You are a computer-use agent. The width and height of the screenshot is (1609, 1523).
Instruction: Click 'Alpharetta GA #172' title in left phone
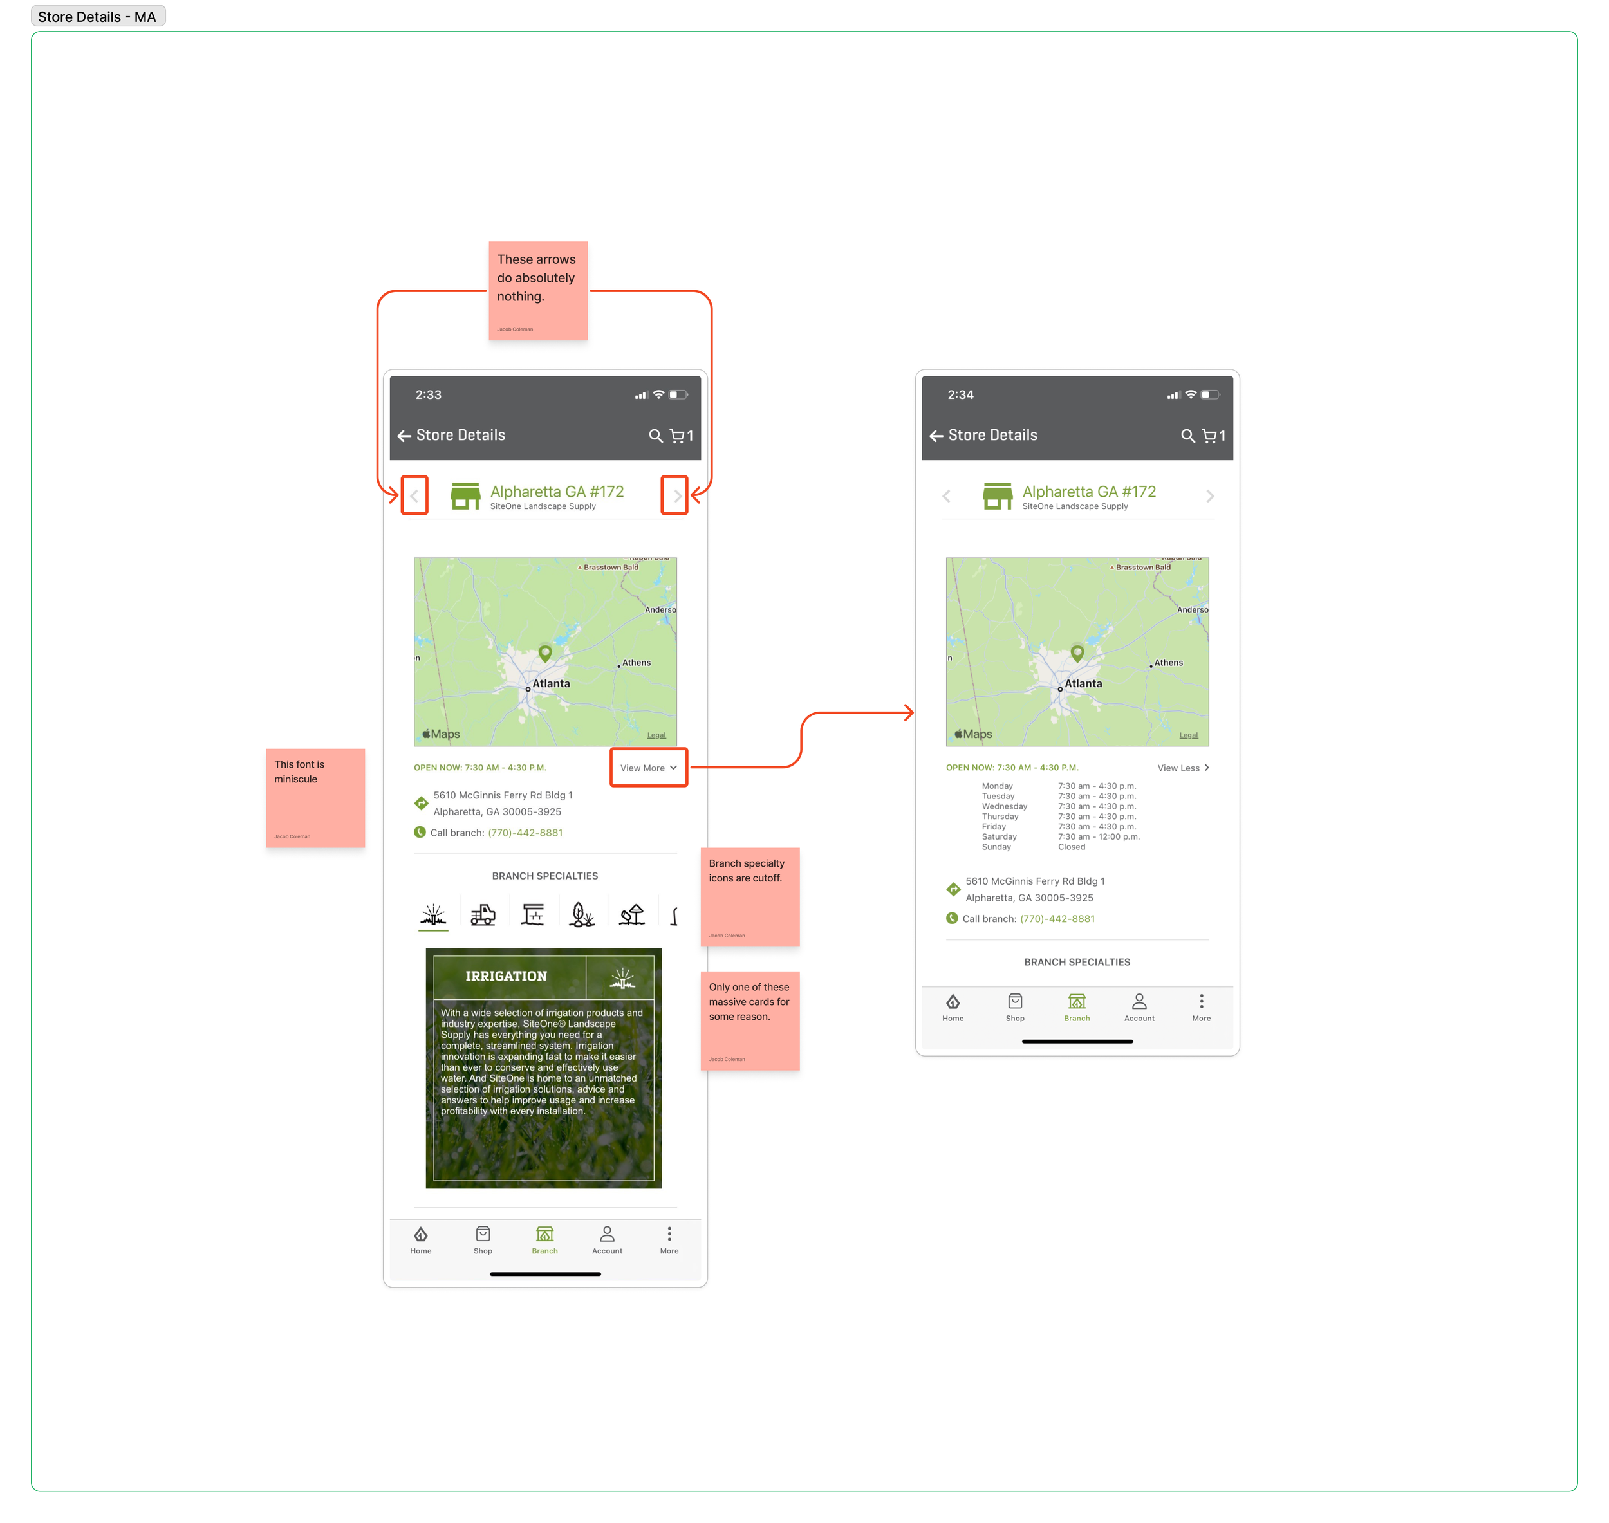(x=556, y=491)
